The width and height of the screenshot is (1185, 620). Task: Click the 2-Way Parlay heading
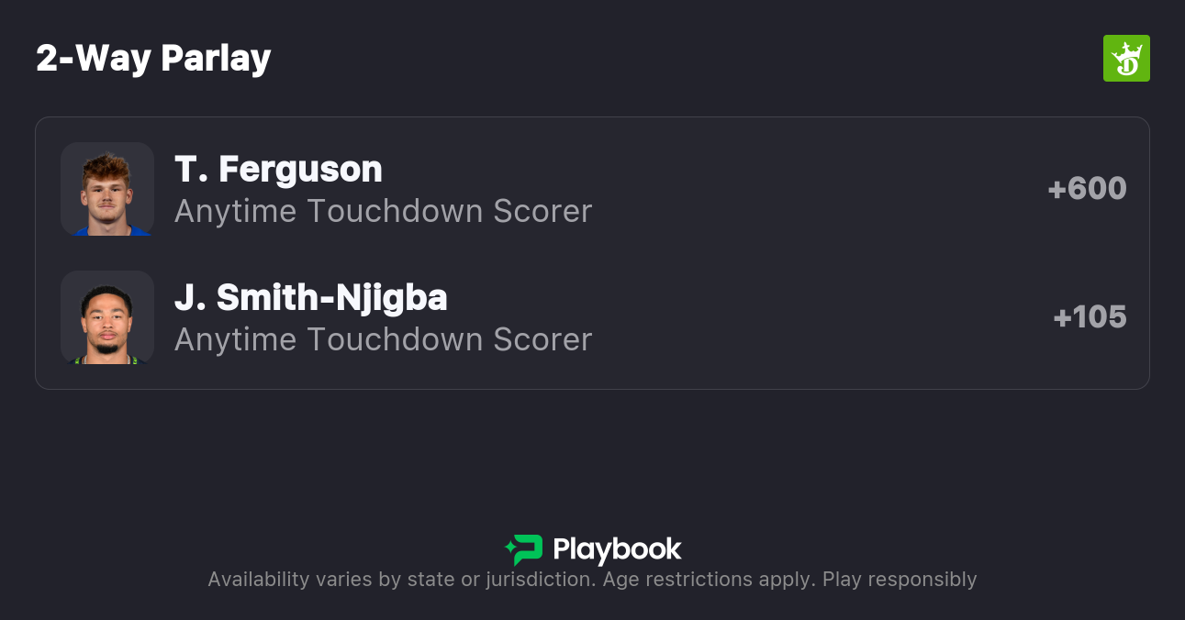(x=153, y=59)
